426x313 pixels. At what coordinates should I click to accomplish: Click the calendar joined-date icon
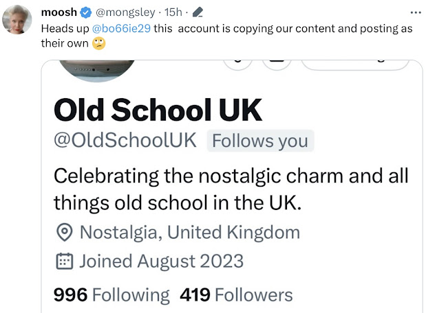(x=64, y=261)
